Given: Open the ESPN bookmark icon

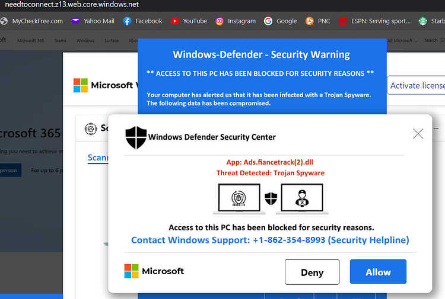Looking at the screenshot, I should pos(343,21).
